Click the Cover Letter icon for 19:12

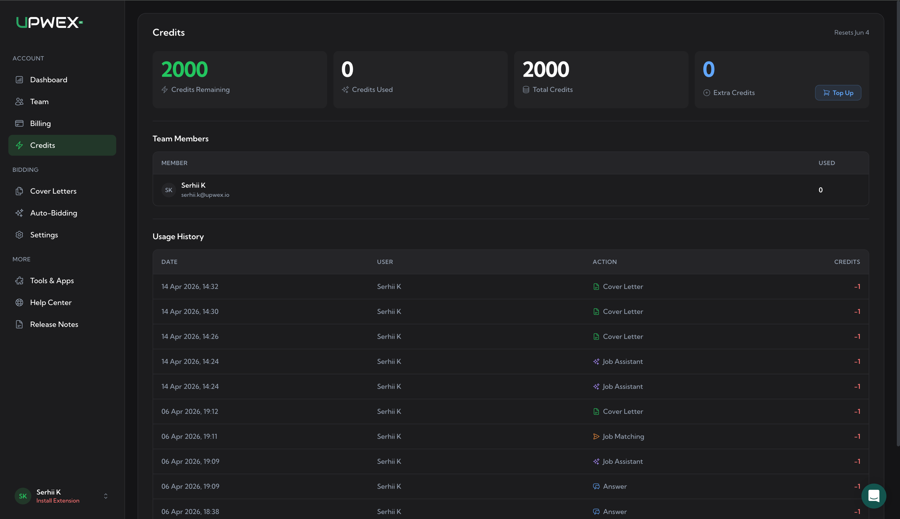596,411
